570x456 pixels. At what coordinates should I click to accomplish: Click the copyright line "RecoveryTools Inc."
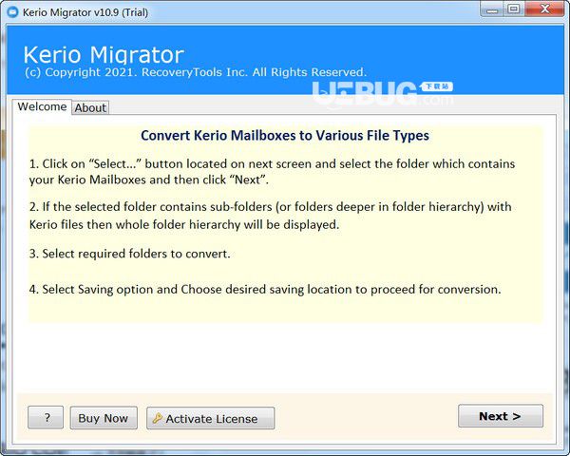pos(195,72)
